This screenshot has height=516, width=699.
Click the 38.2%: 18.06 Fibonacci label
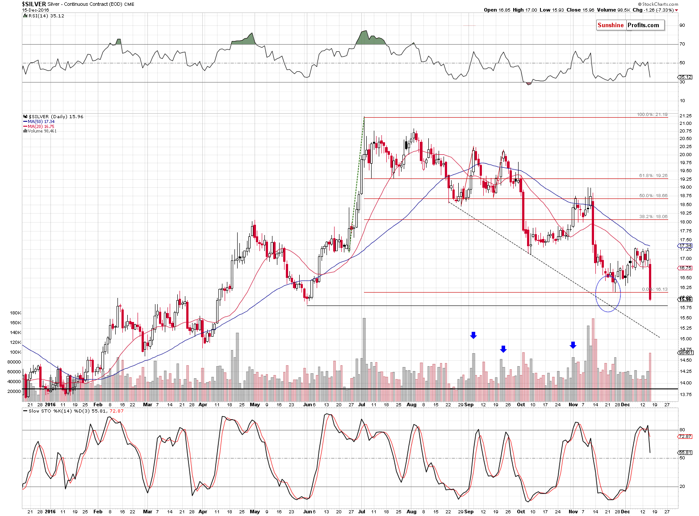tap(653, 217)
